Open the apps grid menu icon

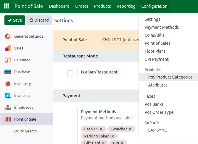click(7, 6)
